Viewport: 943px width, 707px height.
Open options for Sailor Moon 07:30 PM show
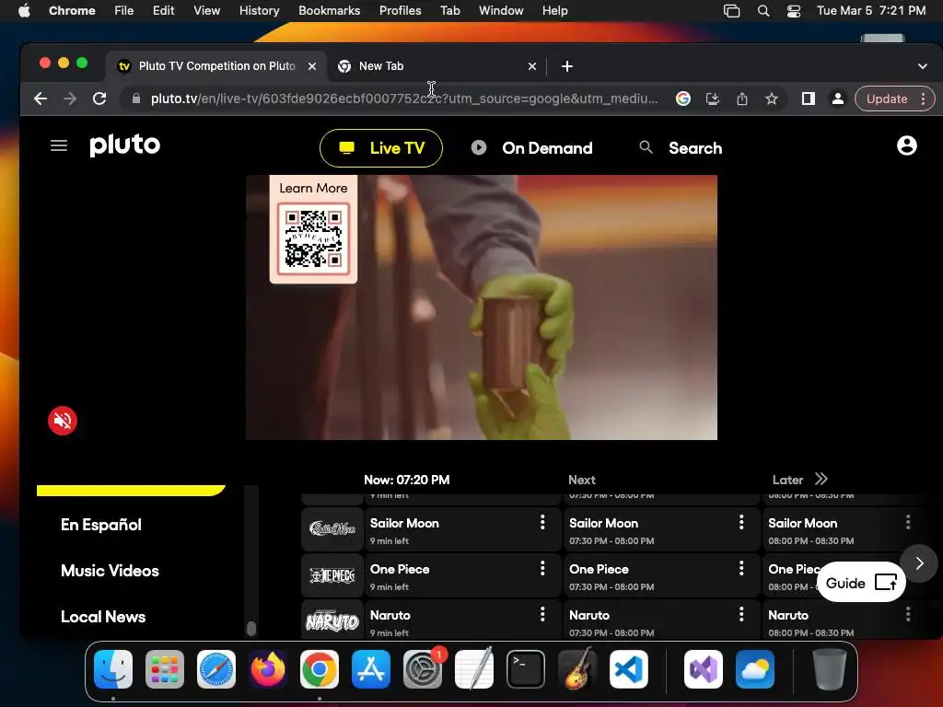point(741,522)
